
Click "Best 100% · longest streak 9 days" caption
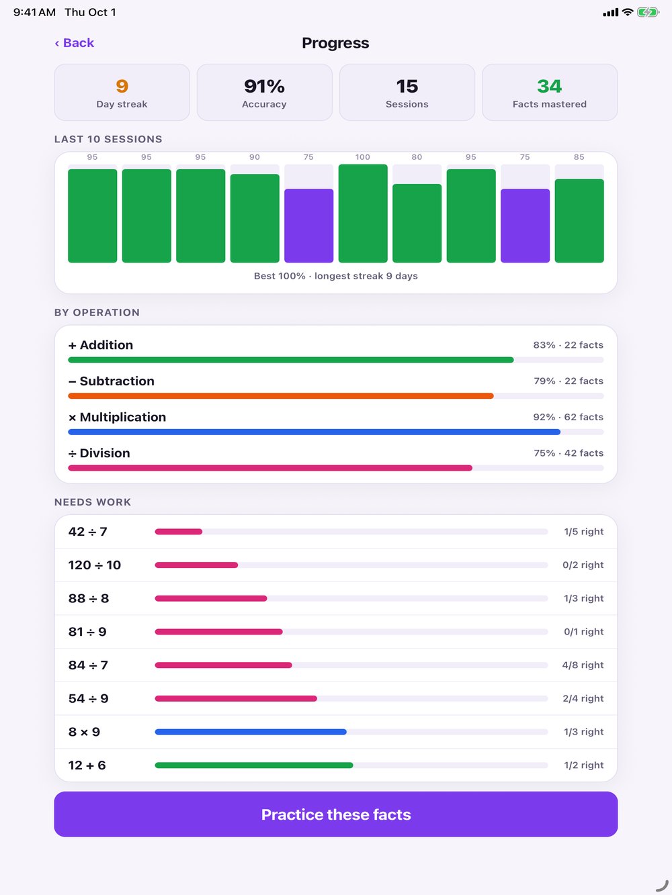click(336, 276)
